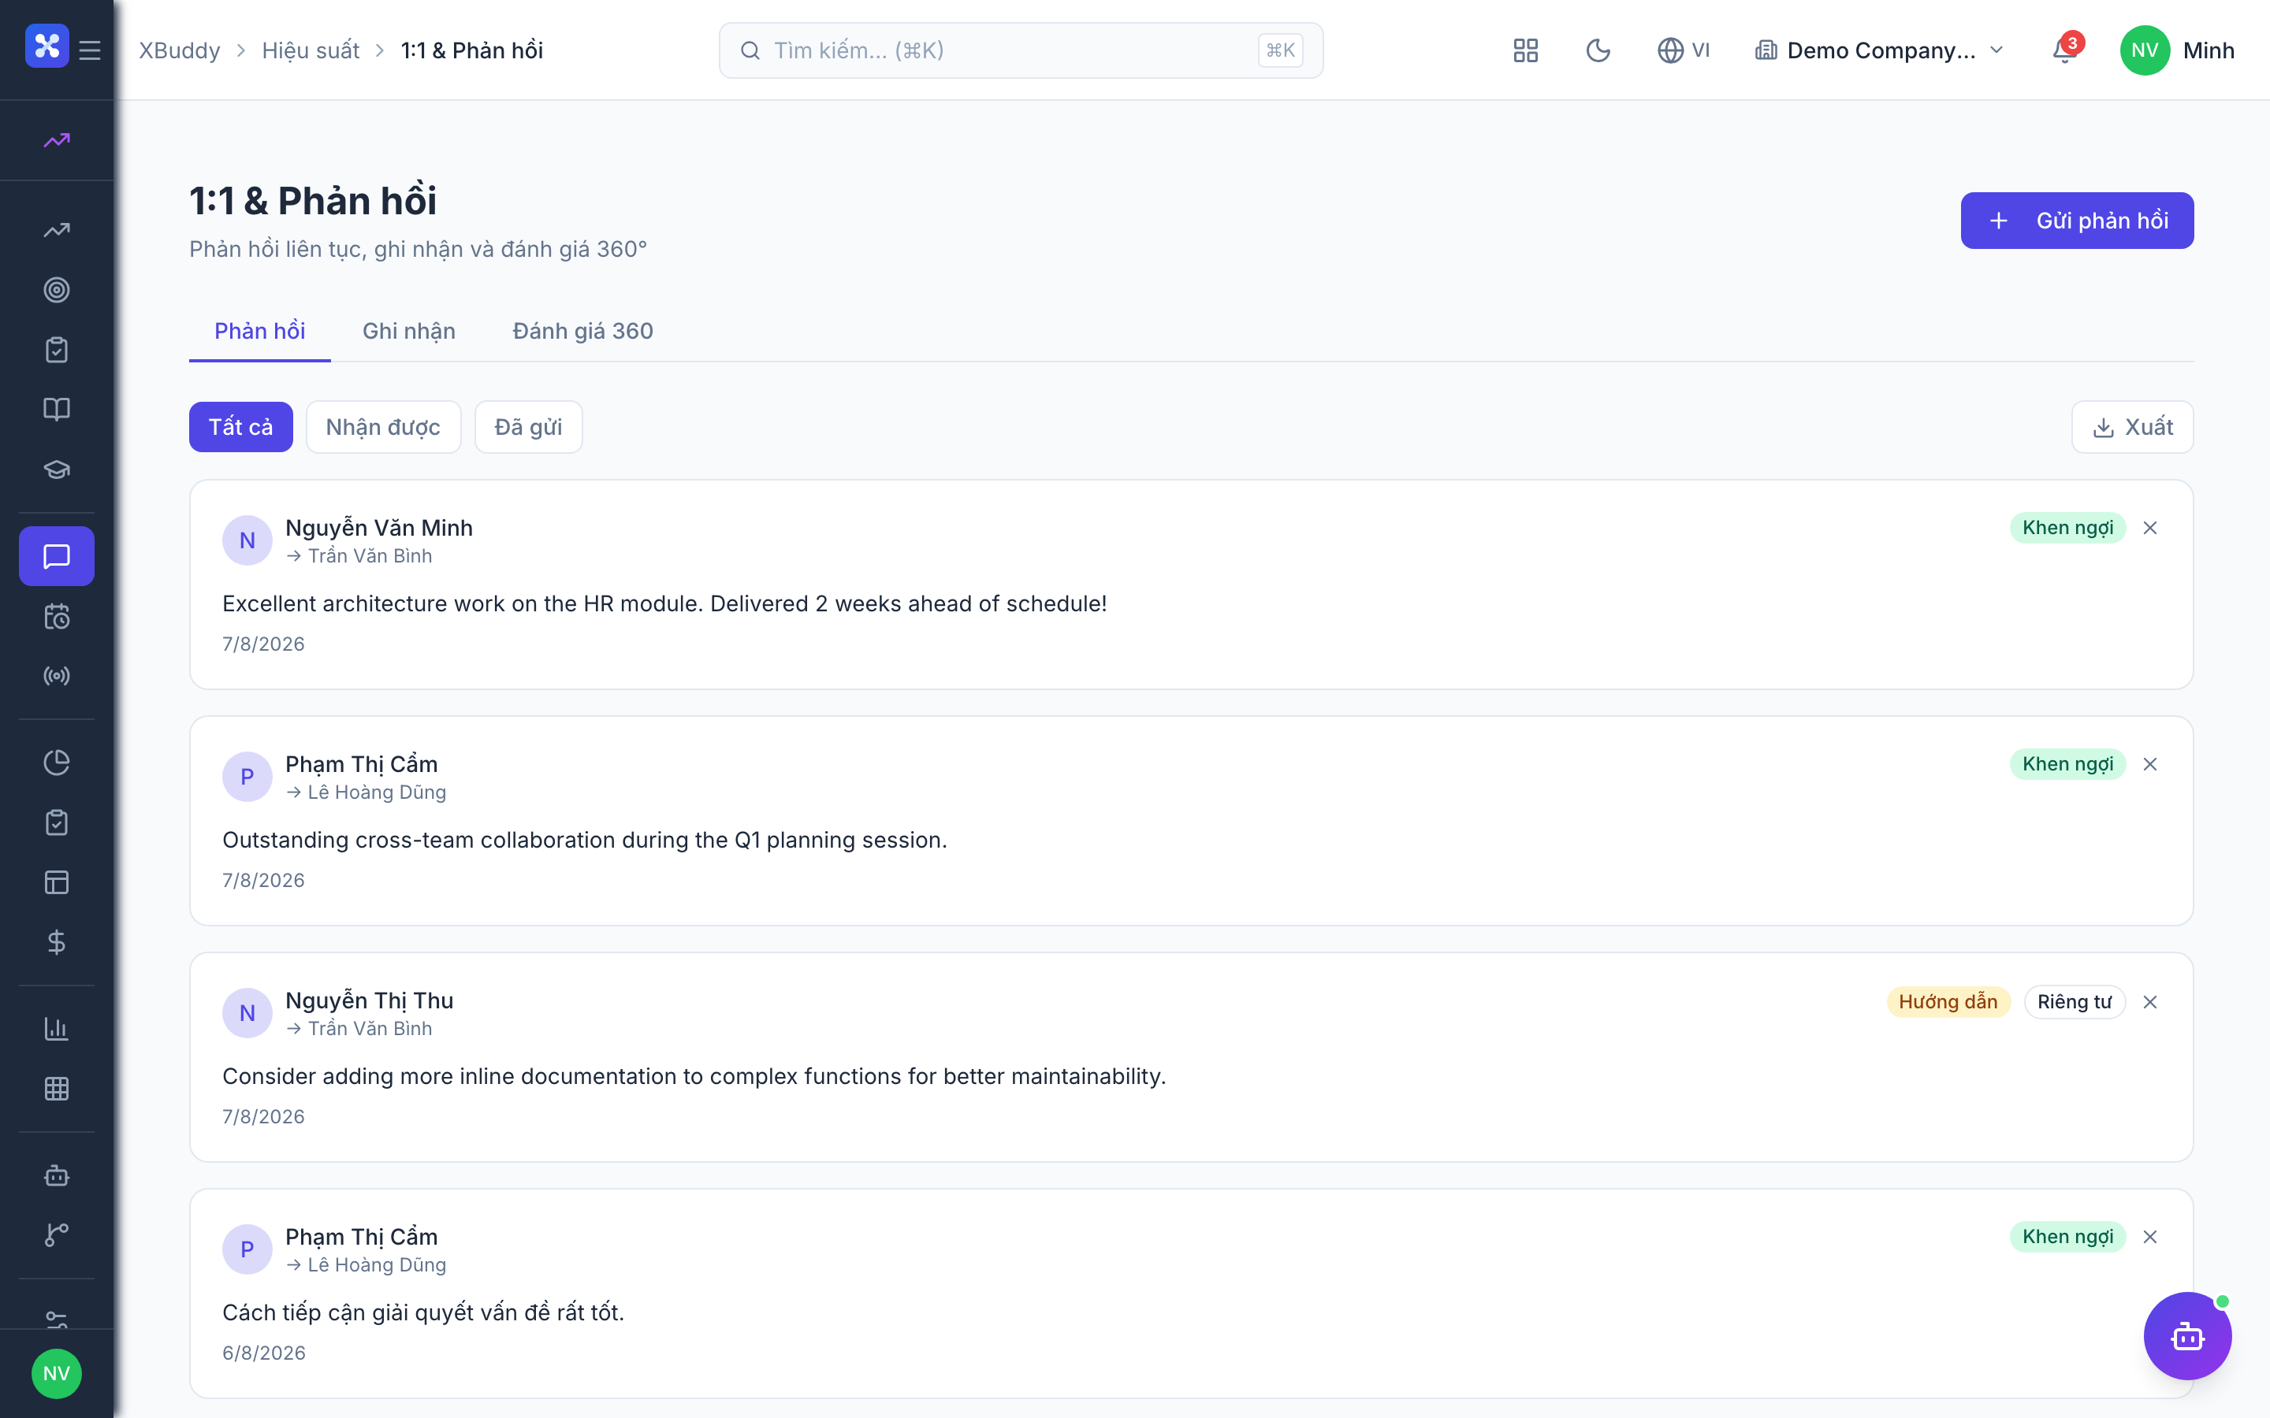Click the trending-up icon below sidebar divider

[56, 230]
